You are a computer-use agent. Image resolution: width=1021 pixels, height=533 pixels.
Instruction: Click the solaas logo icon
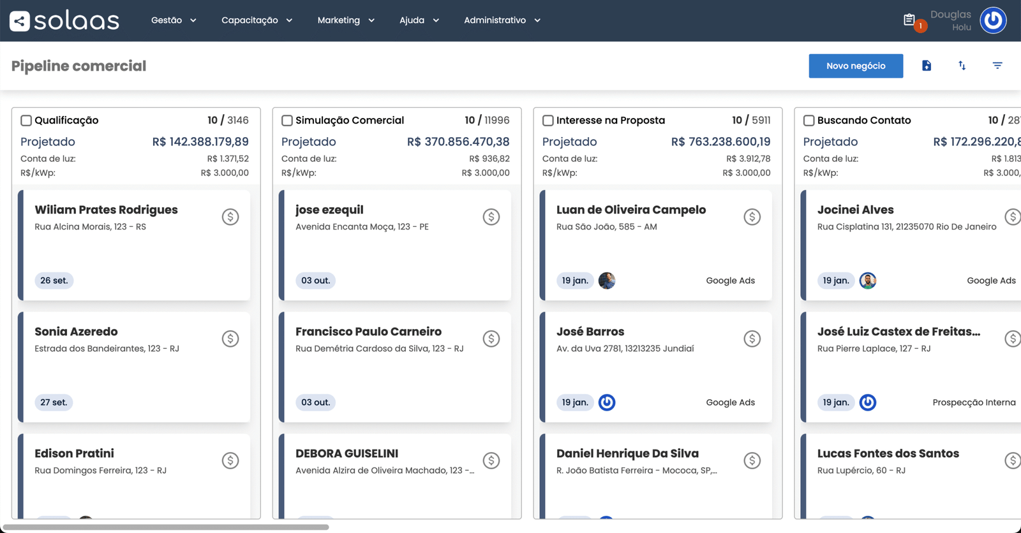click(20, 21)
